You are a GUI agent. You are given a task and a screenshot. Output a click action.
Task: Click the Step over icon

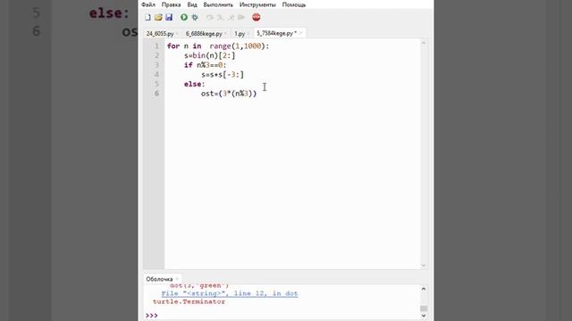(209, 17)
